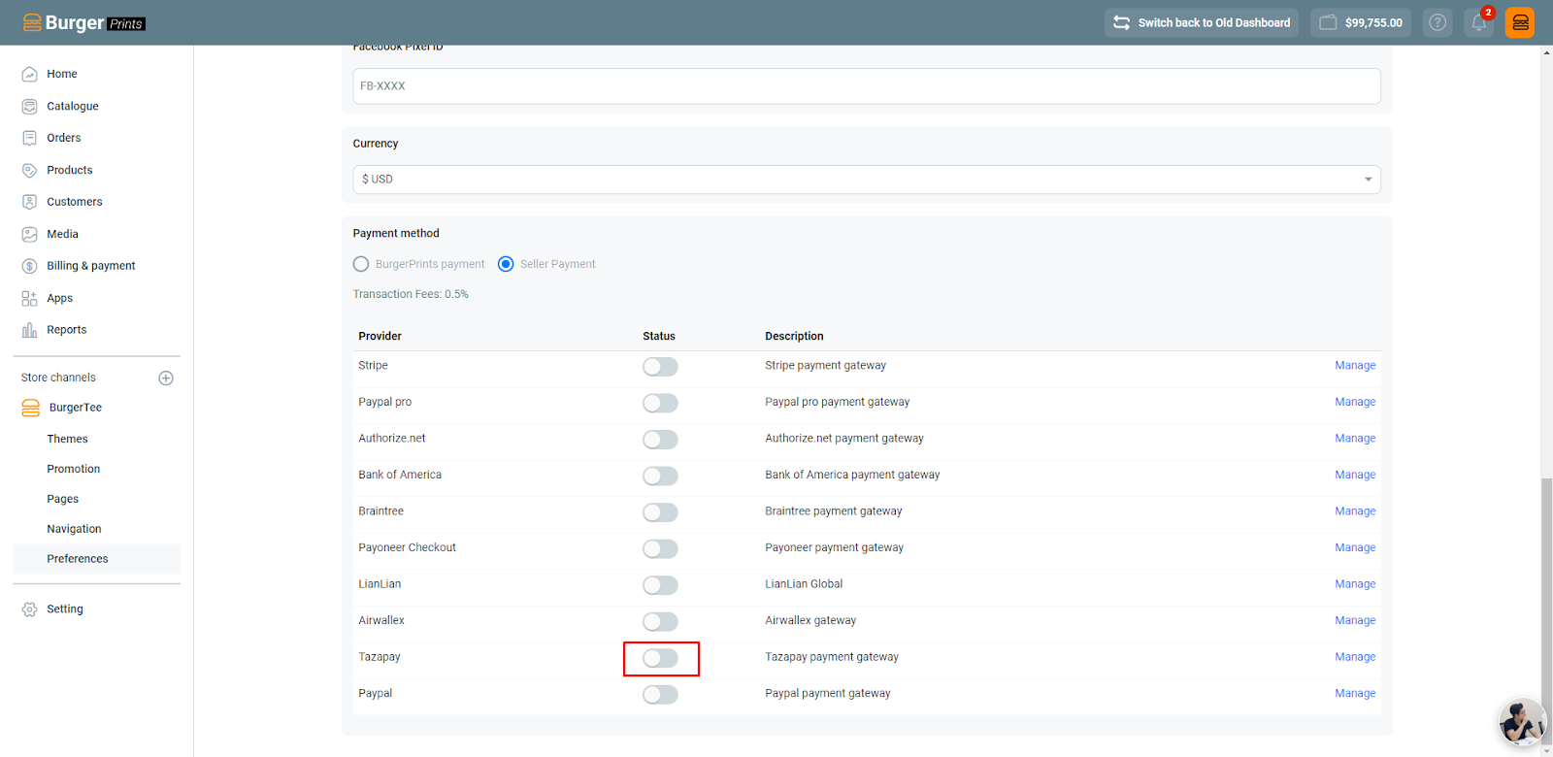
Task: Click into the Facebook Pixel ID field
Action: pyautogui.click(x=867, y=86)
